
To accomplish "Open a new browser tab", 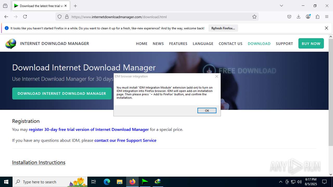I will tap(75, 6).
